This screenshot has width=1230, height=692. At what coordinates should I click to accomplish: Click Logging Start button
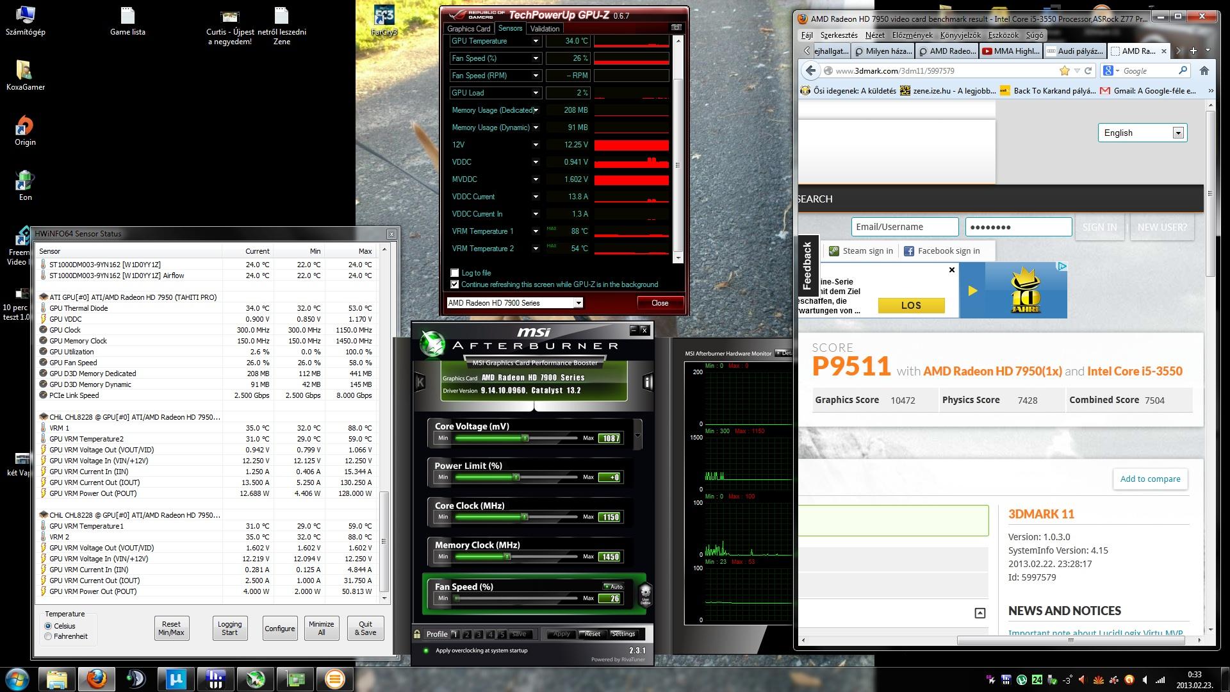(x=229, y=629)
